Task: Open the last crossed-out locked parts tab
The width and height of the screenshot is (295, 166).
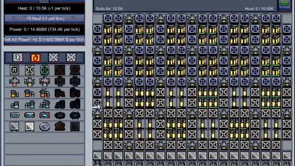Action: pos(71,57)
